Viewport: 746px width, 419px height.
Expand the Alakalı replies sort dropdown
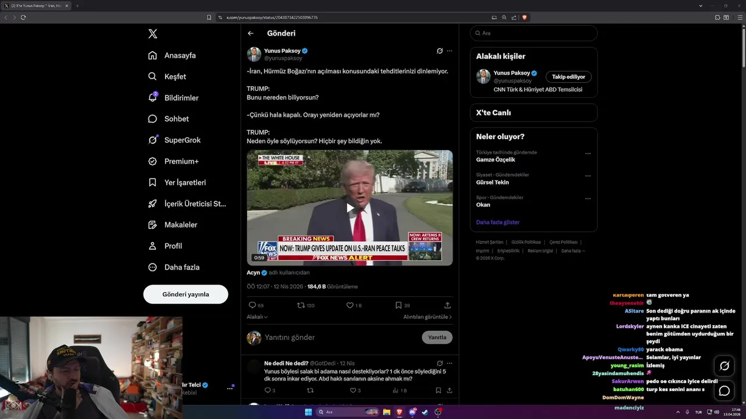tap(257, 317)
